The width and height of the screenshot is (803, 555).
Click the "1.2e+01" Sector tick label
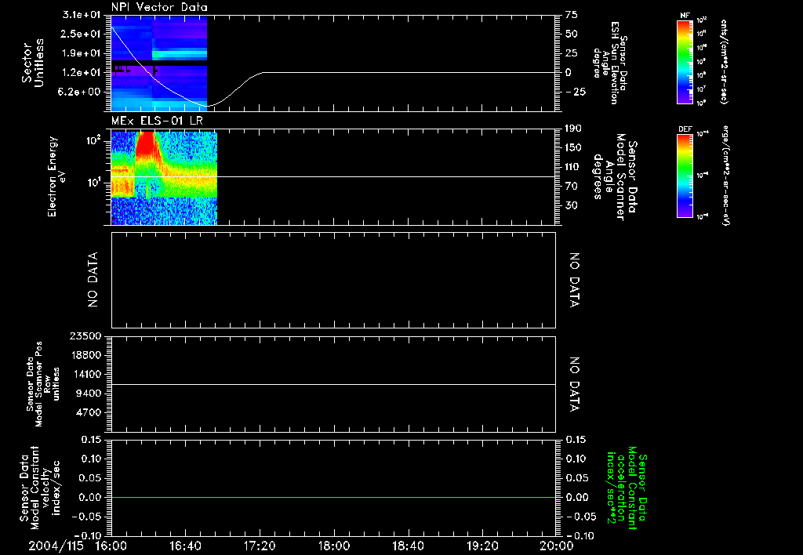click(82, 73)
